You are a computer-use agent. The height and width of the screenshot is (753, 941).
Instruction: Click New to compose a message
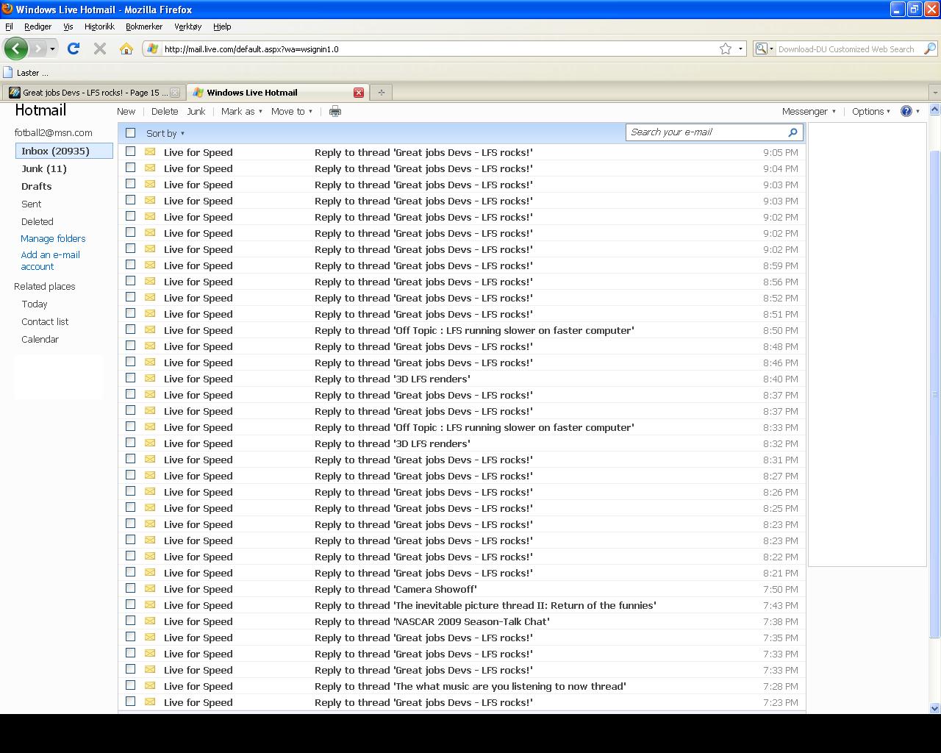click(126, 111)
